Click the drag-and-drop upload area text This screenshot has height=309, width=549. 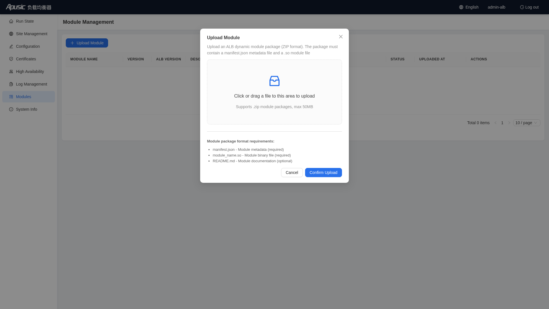coord(274,96)
